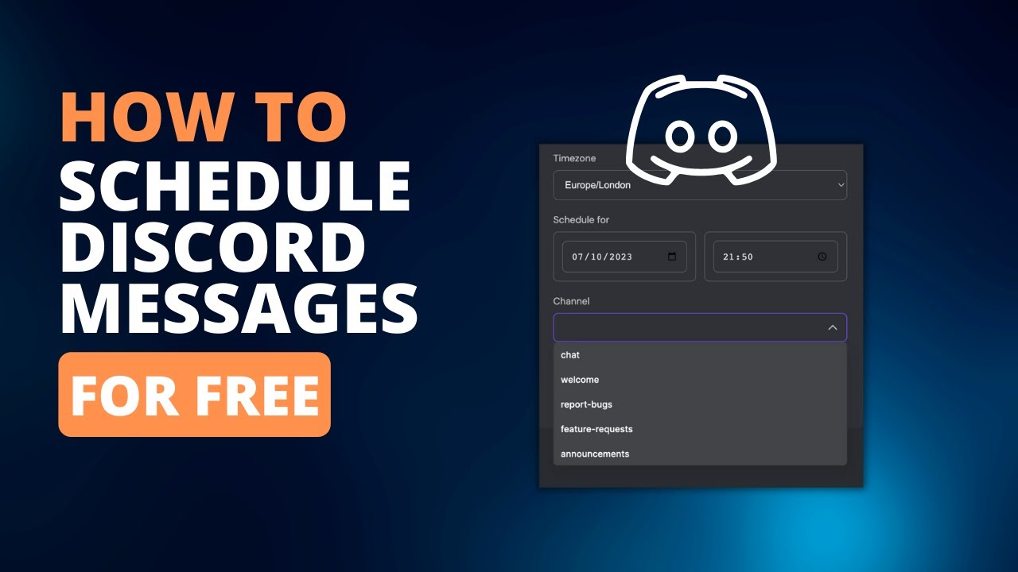Collapse the Channel list with the up chevron
The height and width of the screenshot is (572, 1018).
click(833, 327)
